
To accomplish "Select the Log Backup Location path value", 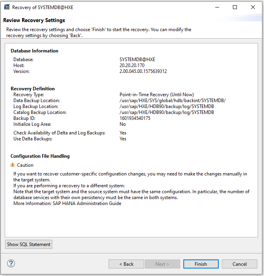I will (x=167, y=106).
